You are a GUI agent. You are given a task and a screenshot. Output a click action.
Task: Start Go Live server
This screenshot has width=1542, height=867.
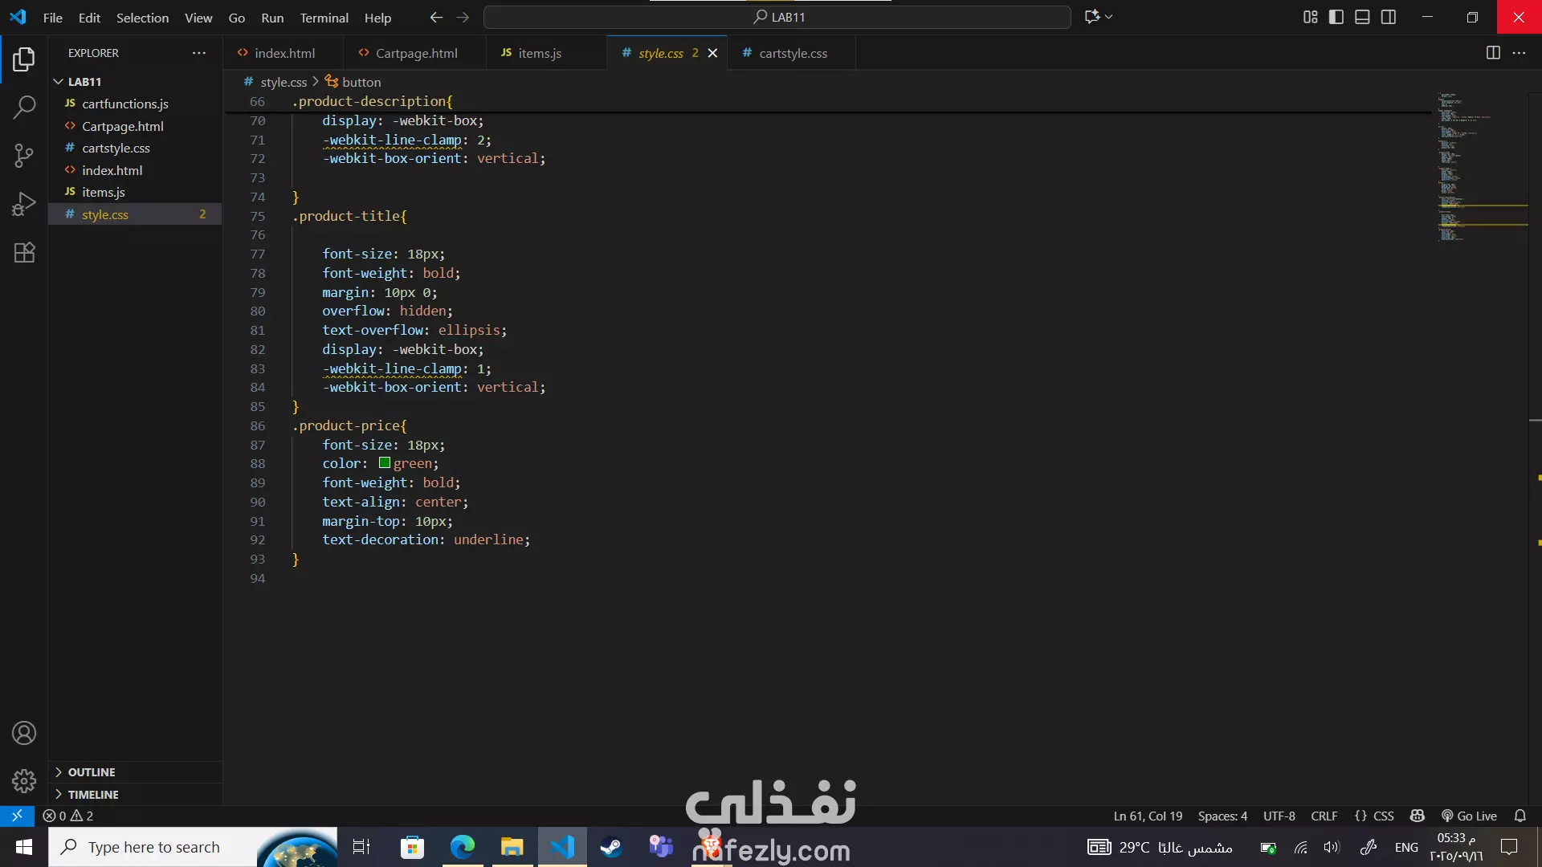[1469, 816]
